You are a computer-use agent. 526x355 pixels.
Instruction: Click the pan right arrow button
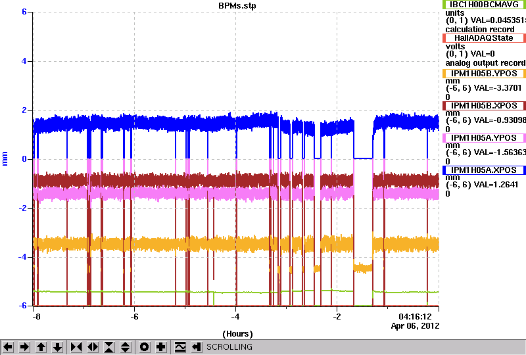[x=24, y=347]
